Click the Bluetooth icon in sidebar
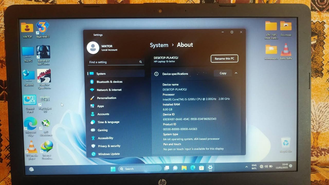 [92, 82]
